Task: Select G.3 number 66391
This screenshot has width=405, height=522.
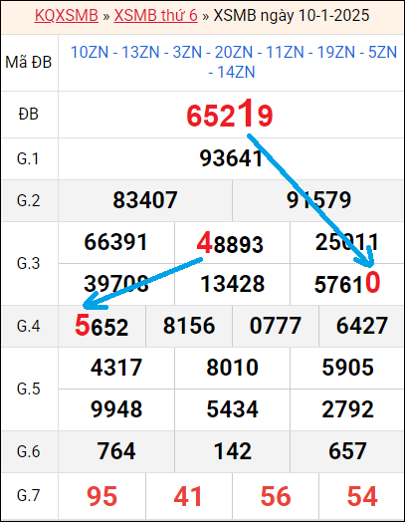Action: pyautogui.click(x=115, y=242)
